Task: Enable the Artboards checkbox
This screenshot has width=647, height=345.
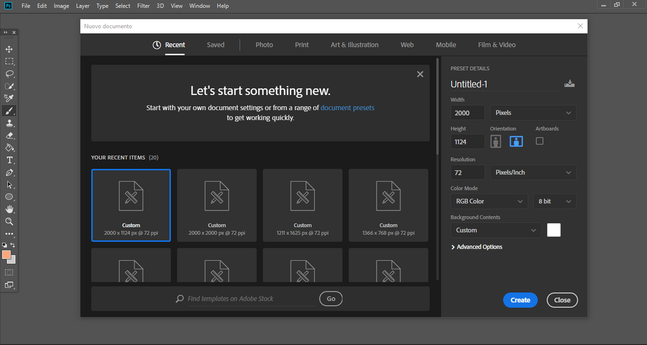Action: [x=539, y=141]
